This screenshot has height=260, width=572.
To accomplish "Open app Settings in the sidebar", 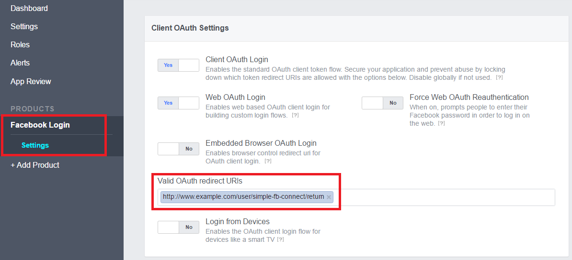I will pyautogui.click(x=24, y=27).
